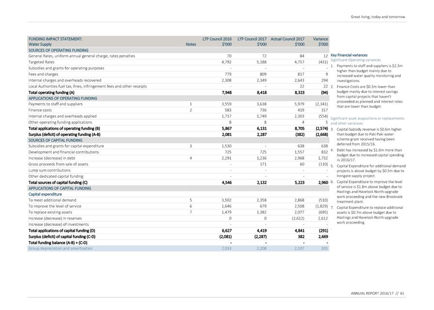Select the 'Key Financial variances' sidebar heading
The height and width of the screenshot is (310, 434).
(349, 55)
